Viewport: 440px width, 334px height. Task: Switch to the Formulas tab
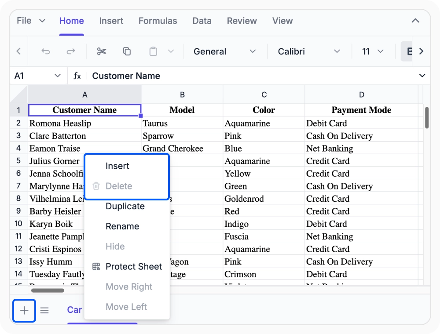point(158,21)
